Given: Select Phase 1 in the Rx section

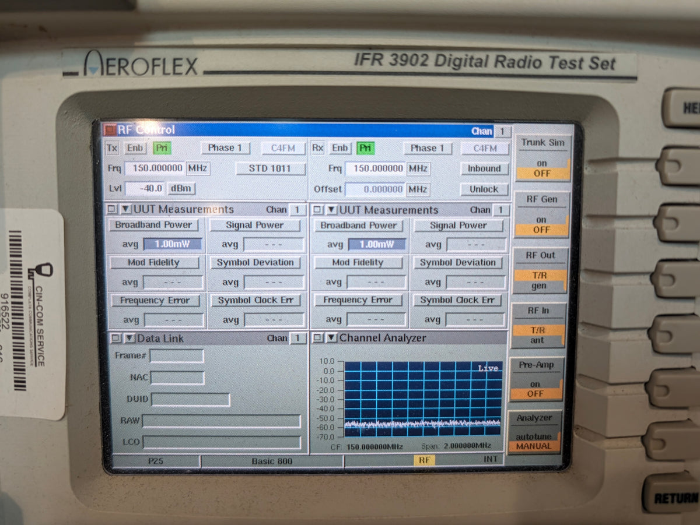Looking at the screenshot, I should click(427, 148).
